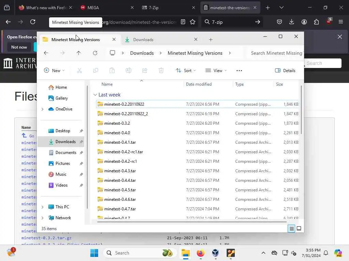Open minetest-0.3.2.tar.gz link on archive page
Viewport: 349px width, 261px height.
[46, 238]
